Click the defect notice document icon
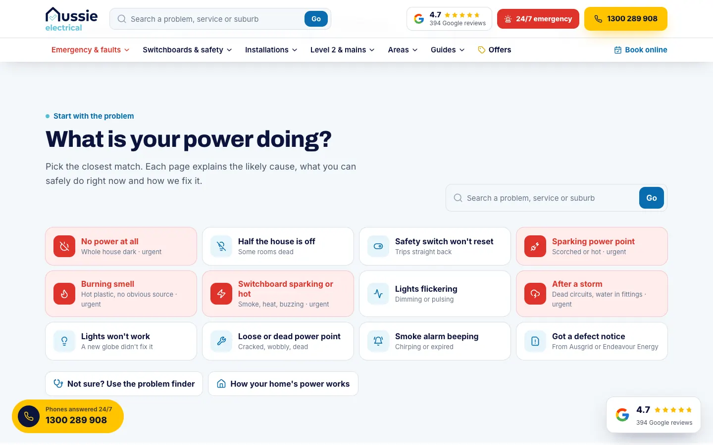This screenshot has width=713, height=445. [535, 341]
